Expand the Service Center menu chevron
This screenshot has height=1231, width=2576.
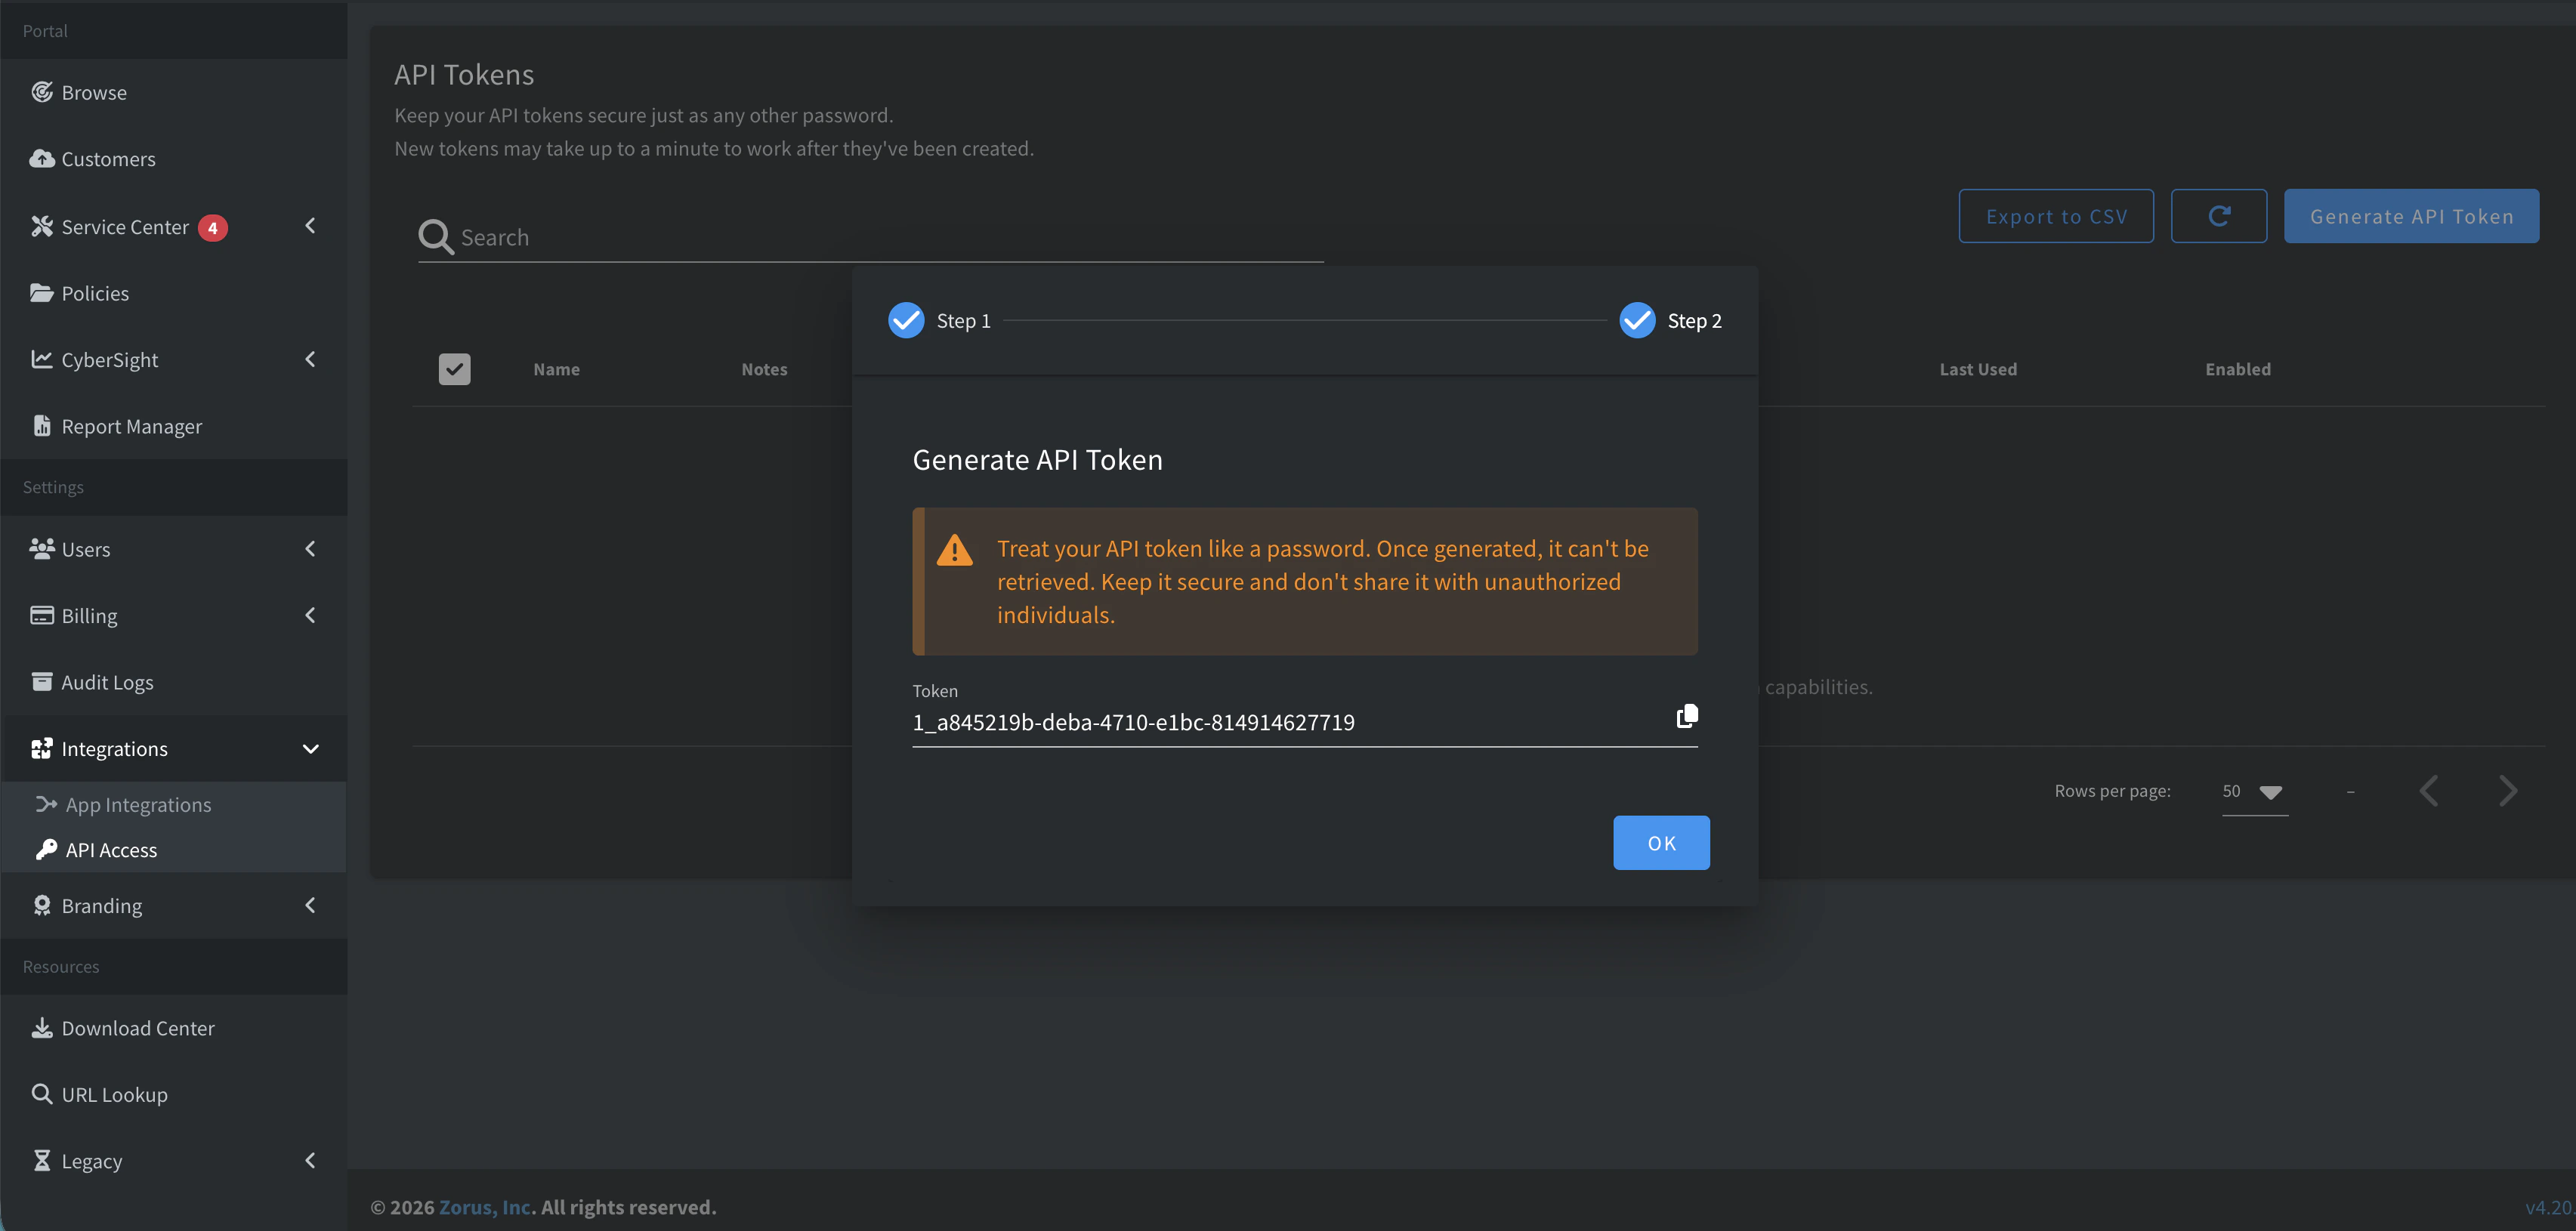(x=310, y=226)
